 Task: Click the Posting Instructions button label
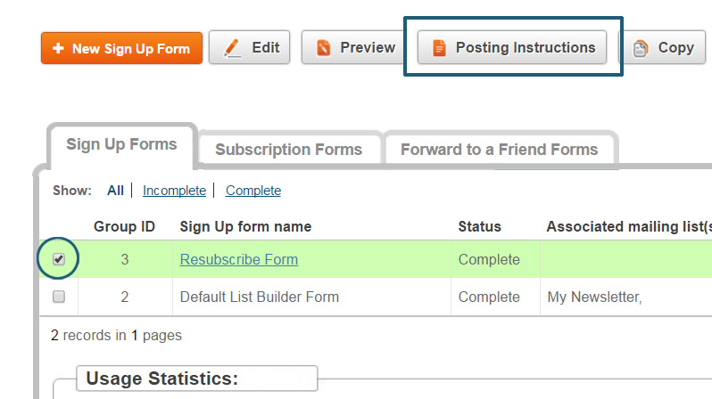point(525,48)
